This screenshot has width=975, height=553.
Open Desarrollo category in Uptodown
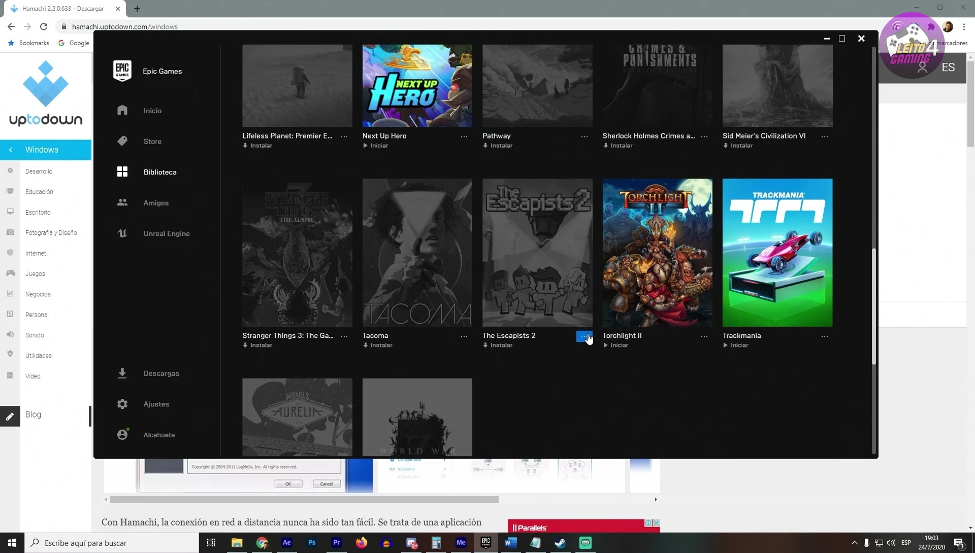(x=39, y=171)
